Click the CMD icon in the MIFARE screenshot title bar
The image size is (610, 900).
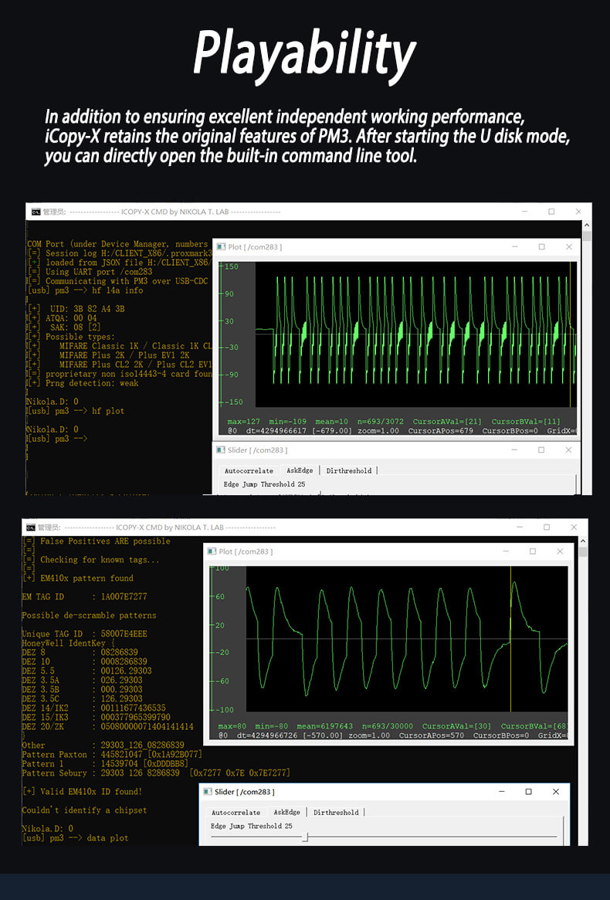point(36,212)
